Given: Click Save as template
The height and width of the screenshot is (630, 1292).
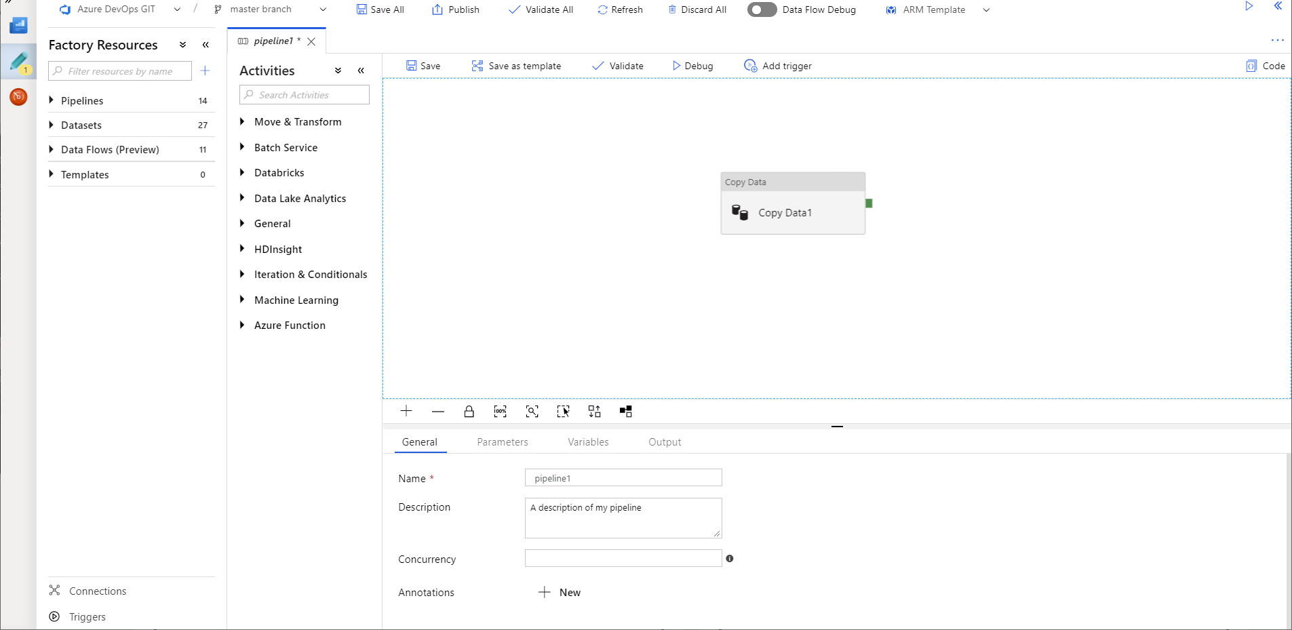Looking at the screenshot, I should click(x=516, y=66).
